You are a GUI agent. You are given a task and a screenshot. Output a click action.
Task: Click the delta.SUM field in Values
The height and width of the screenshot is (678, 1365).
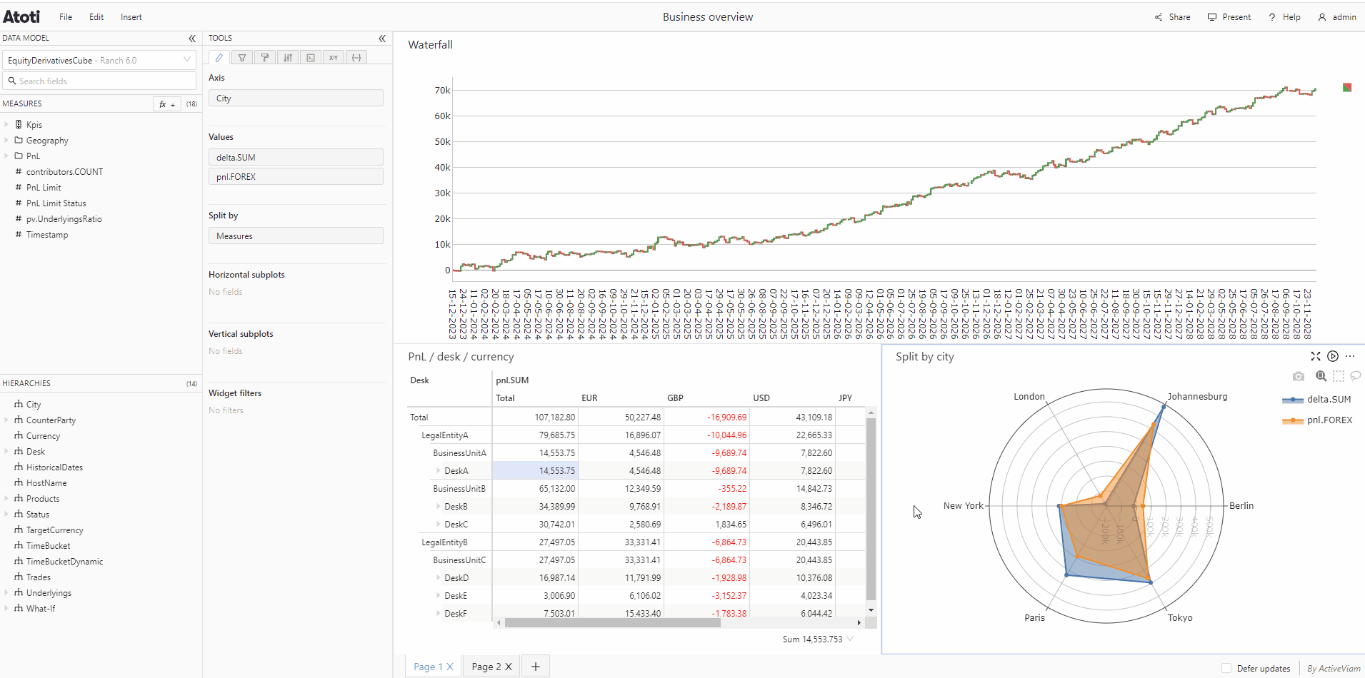296,157
